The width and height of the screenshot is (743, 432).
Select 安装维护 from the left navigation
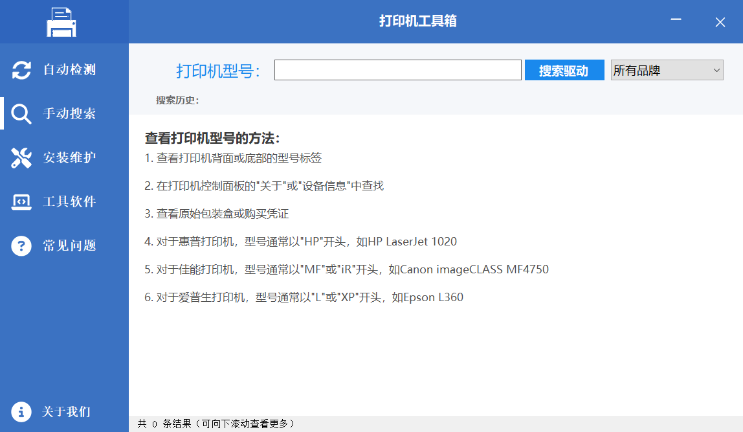click(x=65, y=157)
